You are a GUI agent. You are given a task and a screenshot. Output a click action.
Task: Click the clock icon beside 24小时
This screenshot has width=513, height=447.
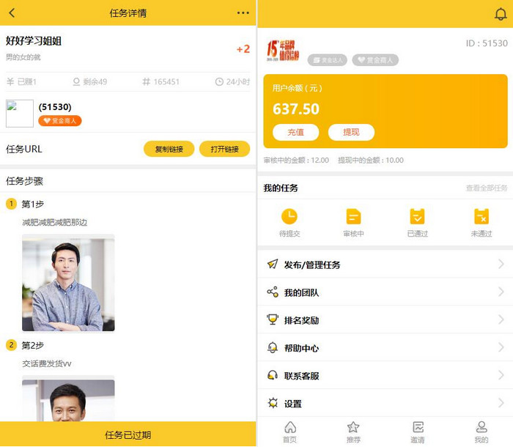[x=219, y=81]
